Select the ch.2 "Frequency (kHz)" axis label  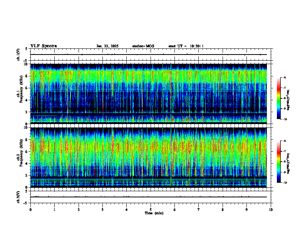tap(21, 153)
